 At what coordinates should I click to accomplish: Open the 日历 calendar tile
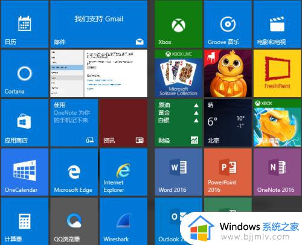pyautogui.click(x=25, y=24)
